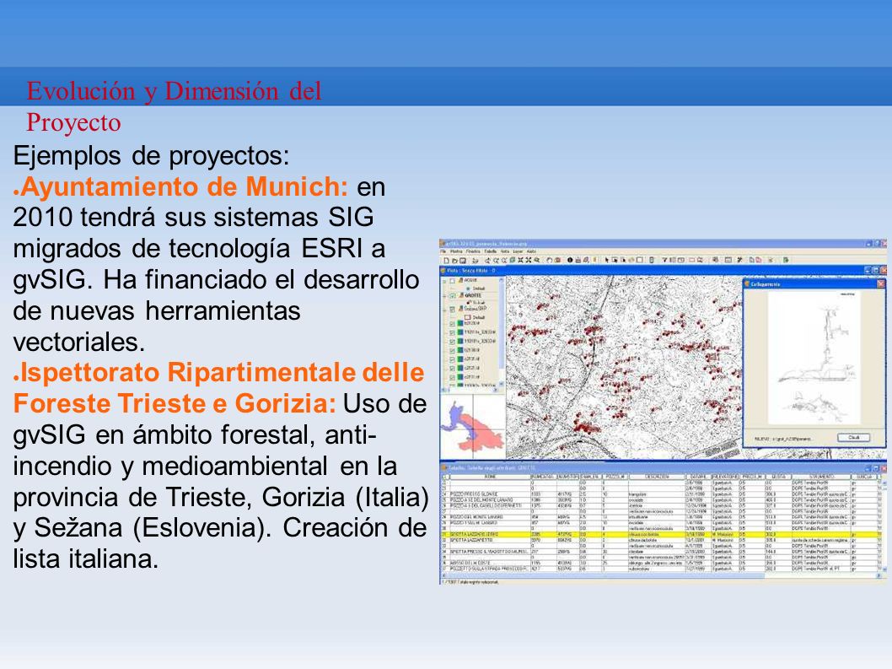This screenshot has width=892, height=669.
Task: Select the GROTTE layer name
Action: pos(473,295)
